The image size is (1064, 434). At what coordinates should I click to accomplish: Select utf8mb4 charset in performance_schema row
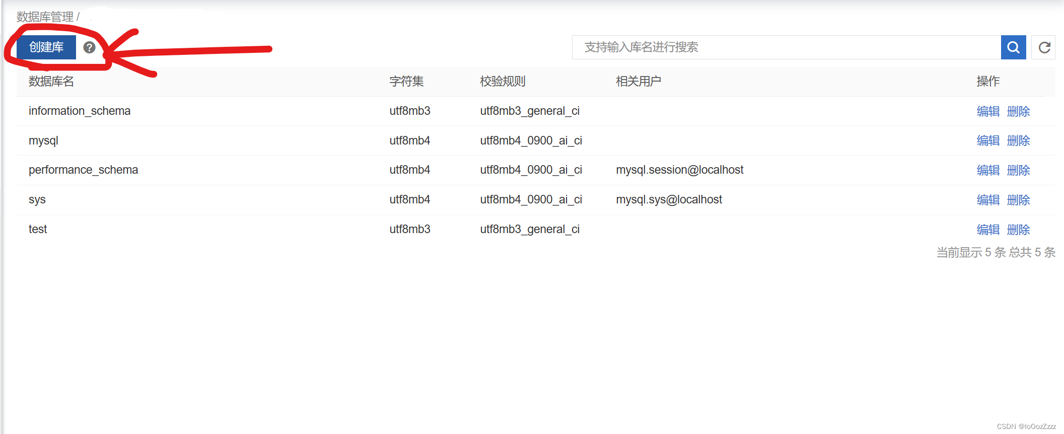[410, 170]
